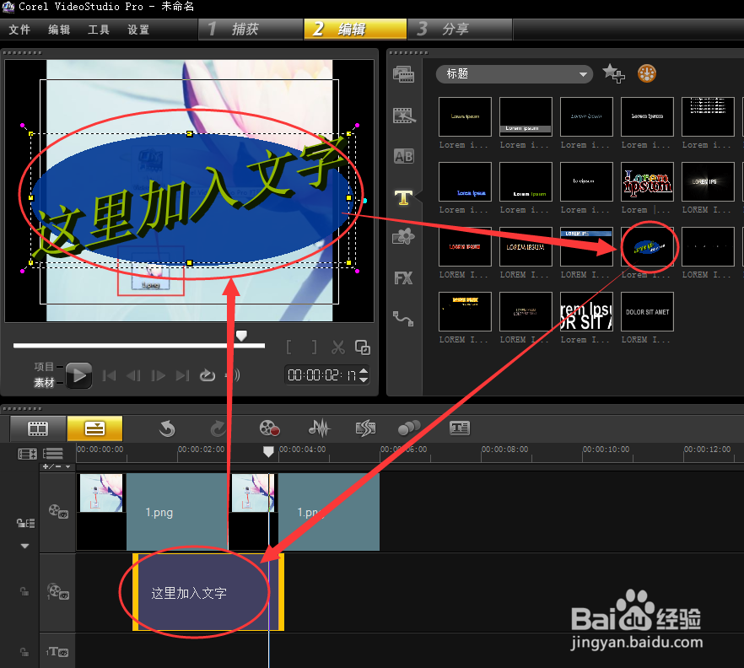Image resolution: width=744 pixels, height=668 pixels.
Task: Open the Instant Project library icon
Action: [403, 116]
